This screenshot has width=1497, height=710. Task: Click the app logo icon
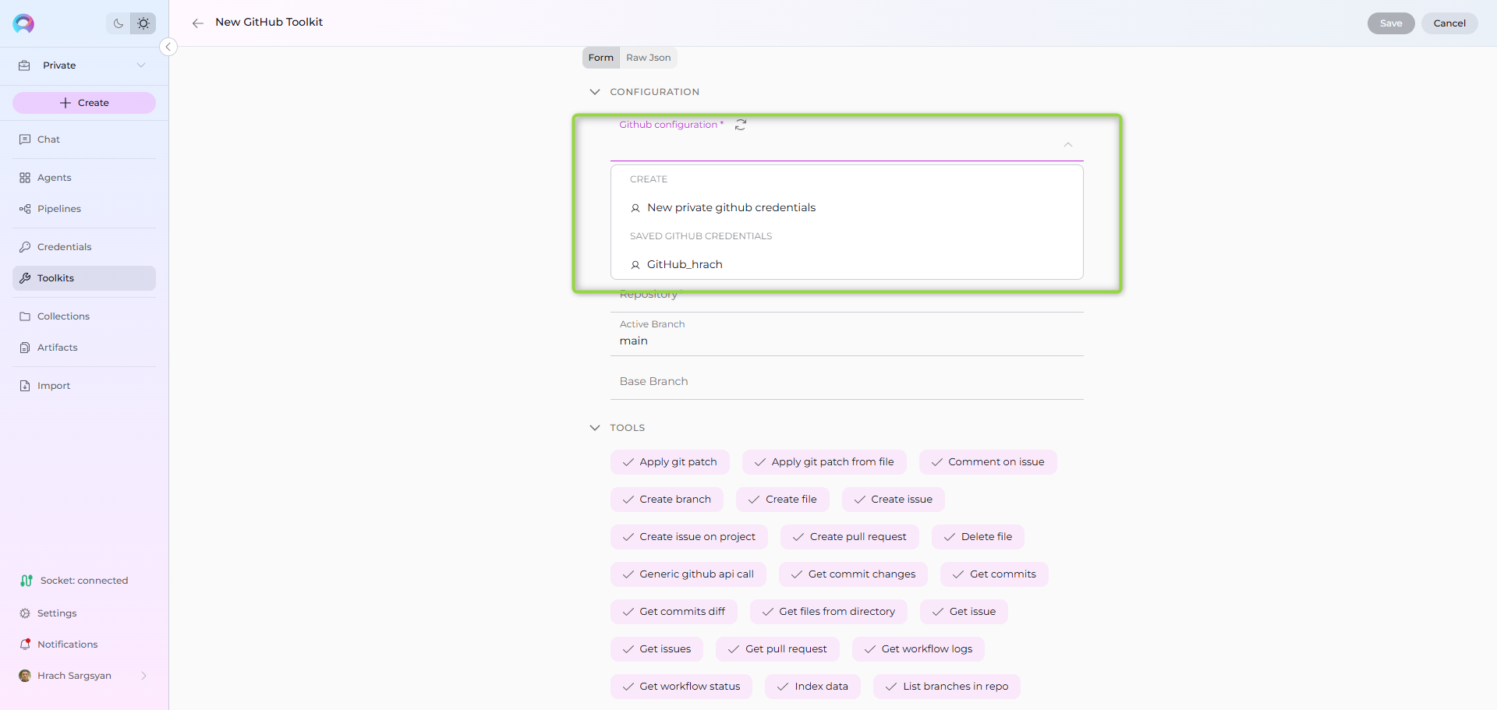23,23
